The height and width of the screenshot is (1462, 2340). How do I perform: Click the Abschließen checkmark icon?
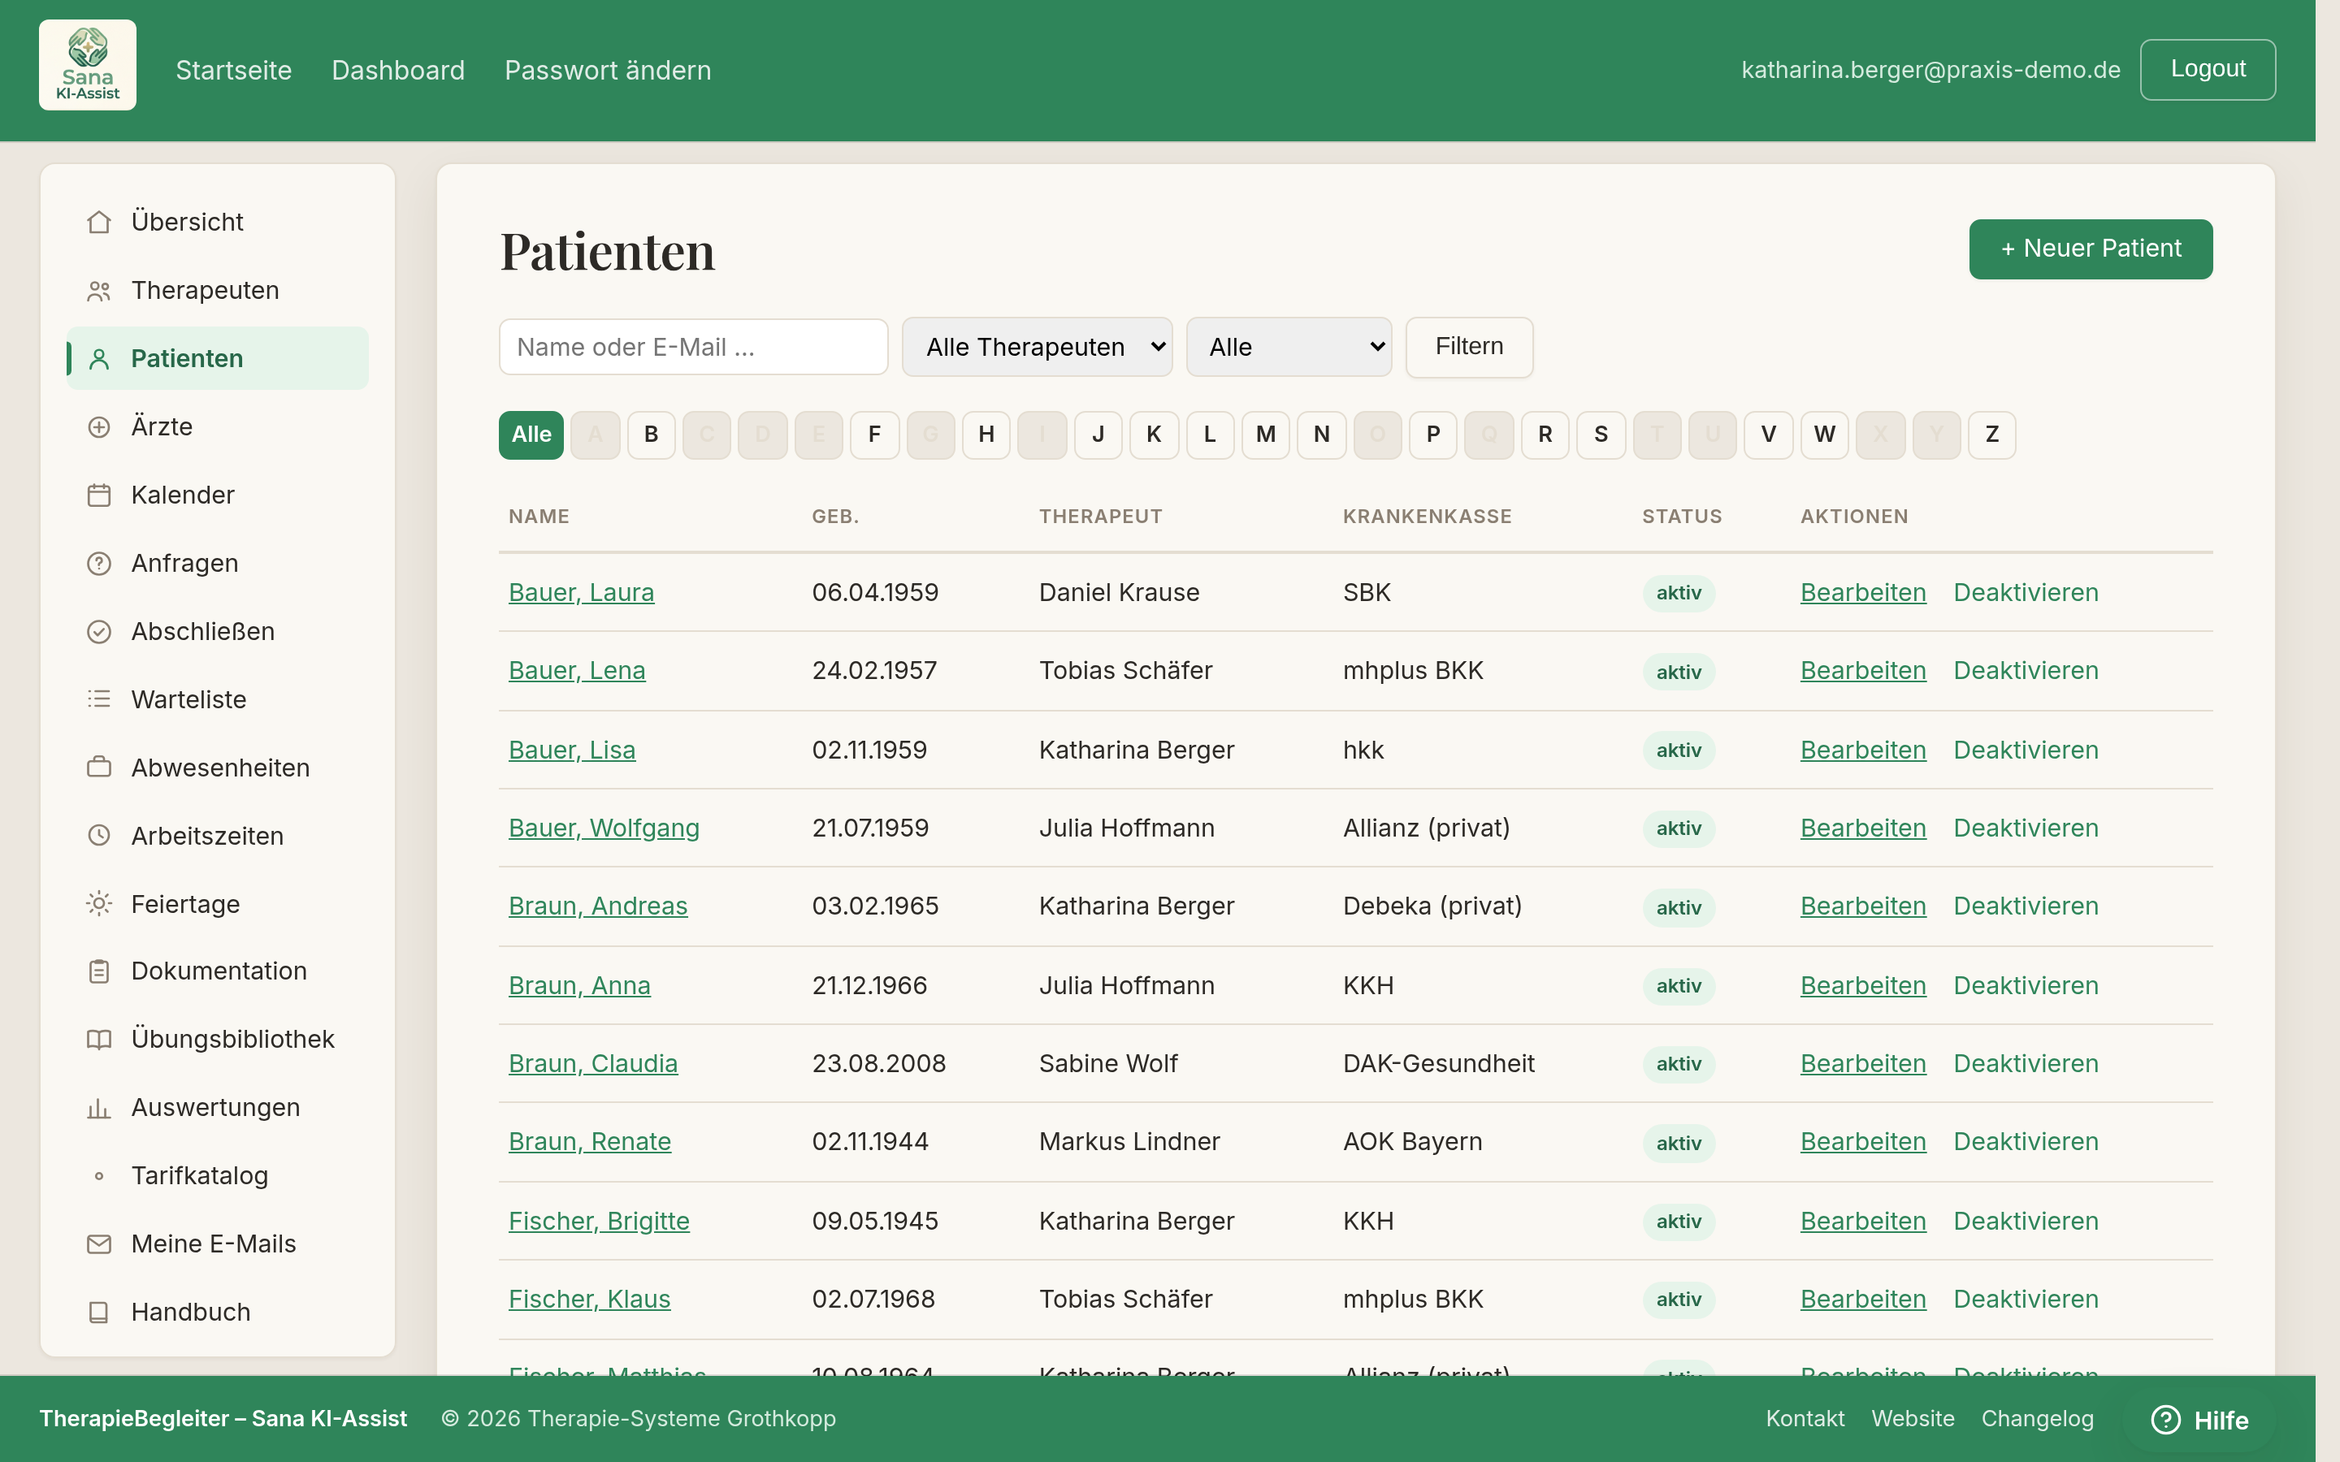click(x=98, y=631)
